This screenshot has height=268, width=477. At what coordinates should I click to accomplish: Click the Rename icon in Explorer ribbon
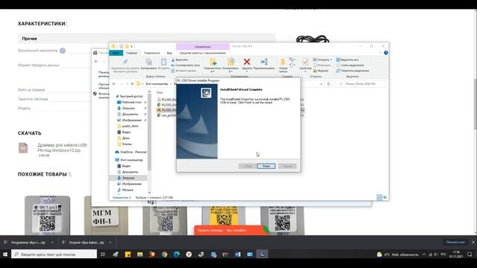tap(264, 62)
